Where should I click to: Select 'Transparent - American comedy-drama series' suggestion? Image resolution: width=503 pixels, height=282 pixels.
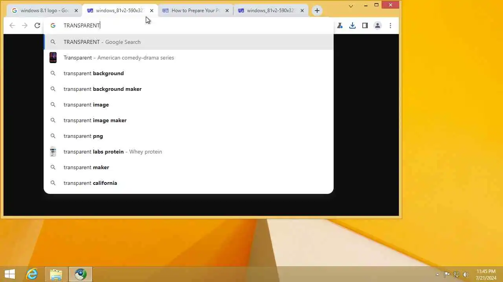tap(189, 58)
